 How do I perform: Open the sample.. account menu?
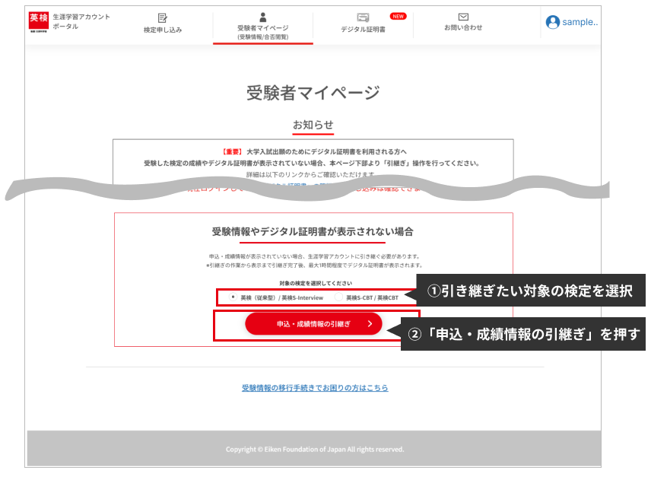click(x=580, y=22)
